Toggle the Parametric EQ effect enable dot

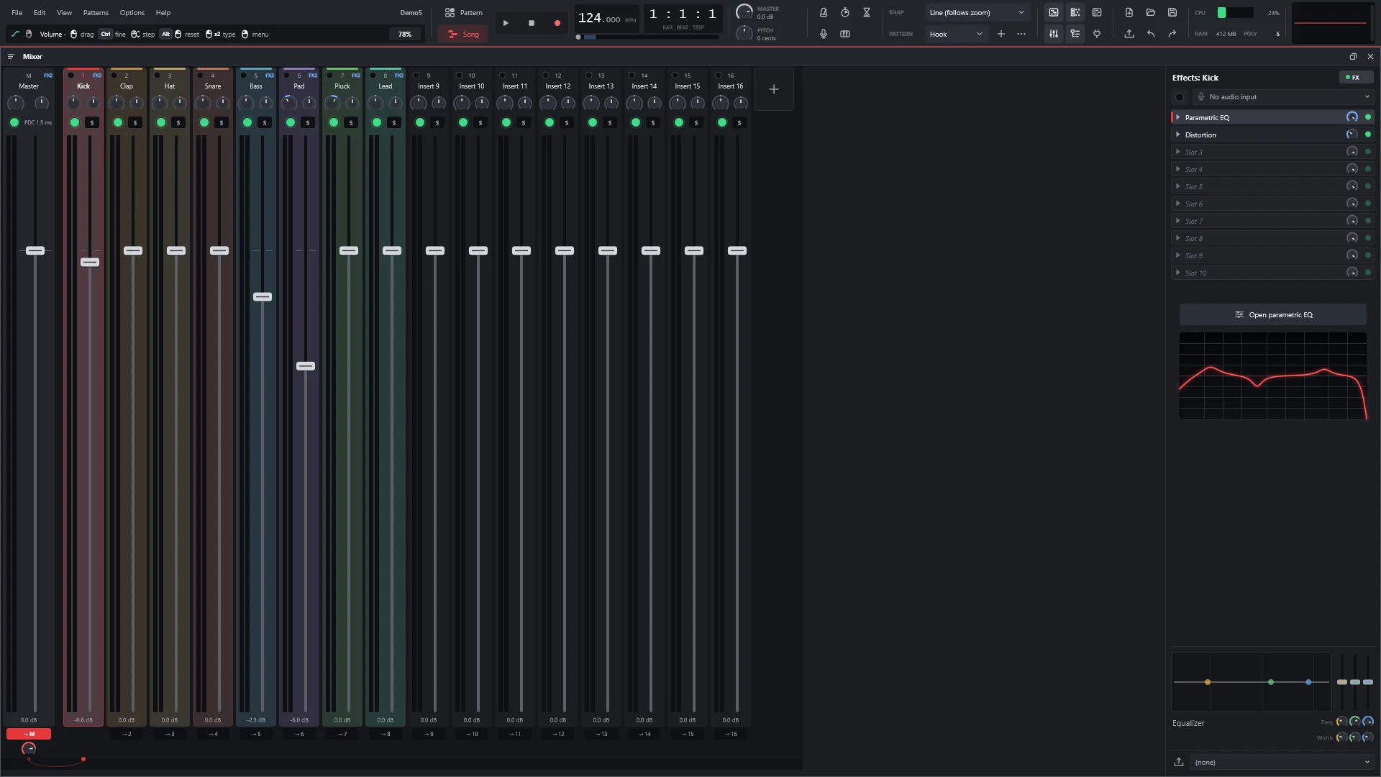(1368, 117)
